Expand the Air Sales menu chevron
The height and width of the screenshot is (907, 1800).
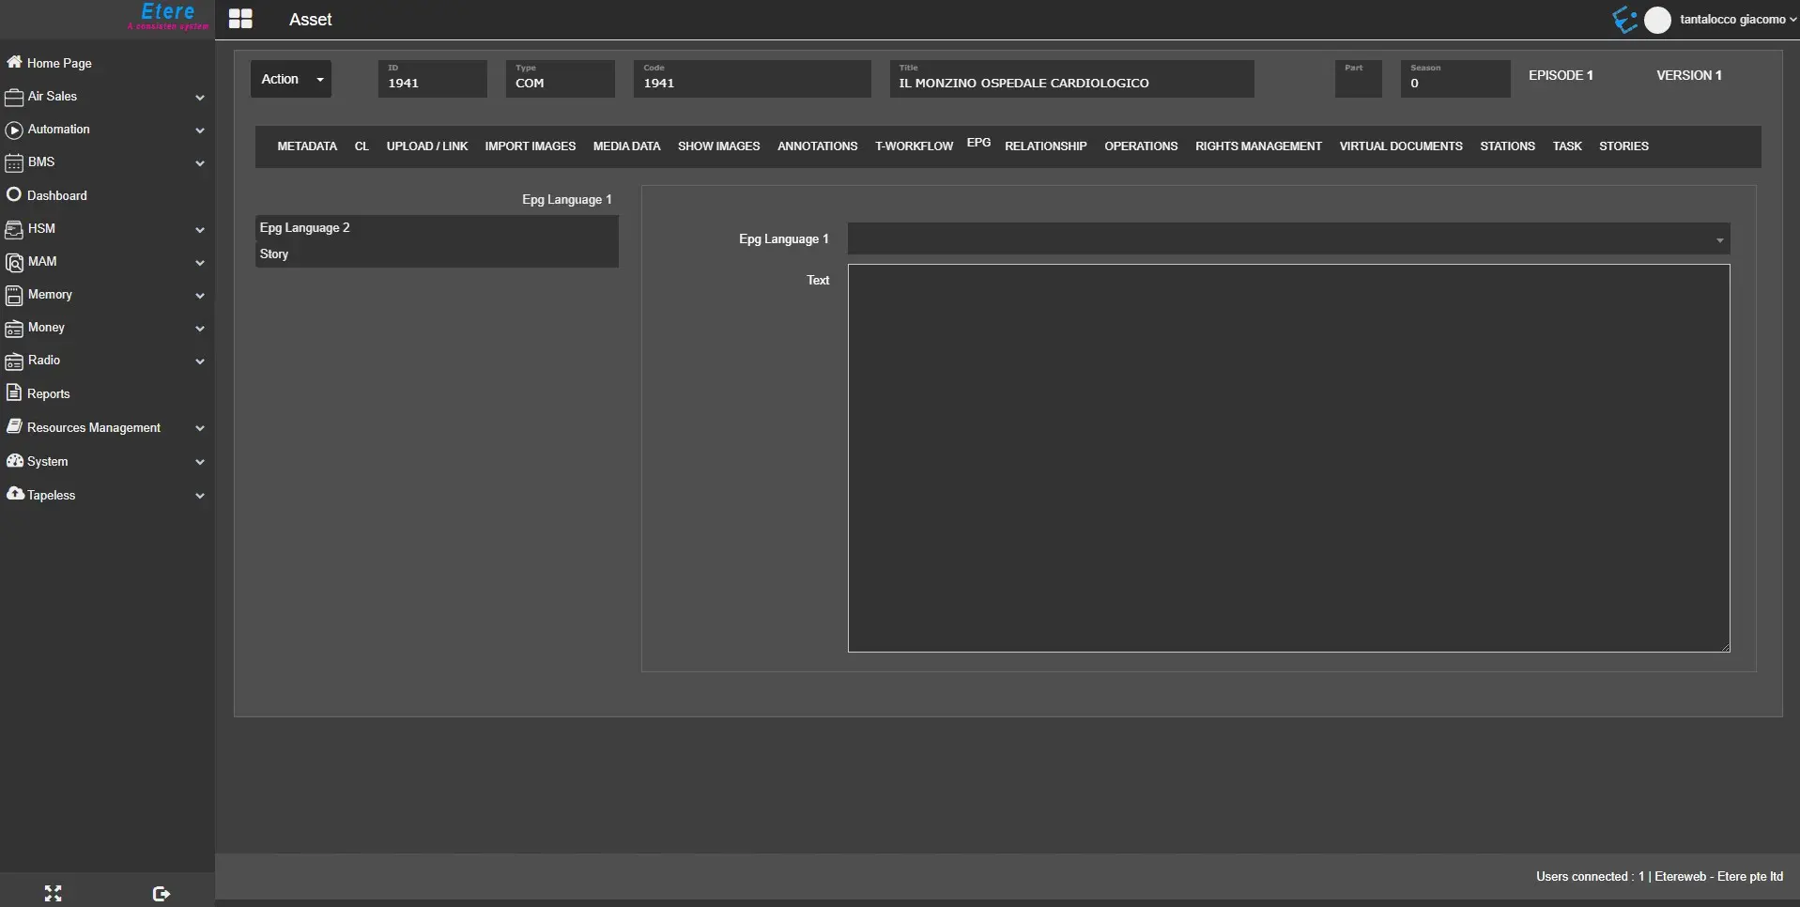(x=199, y=98)
